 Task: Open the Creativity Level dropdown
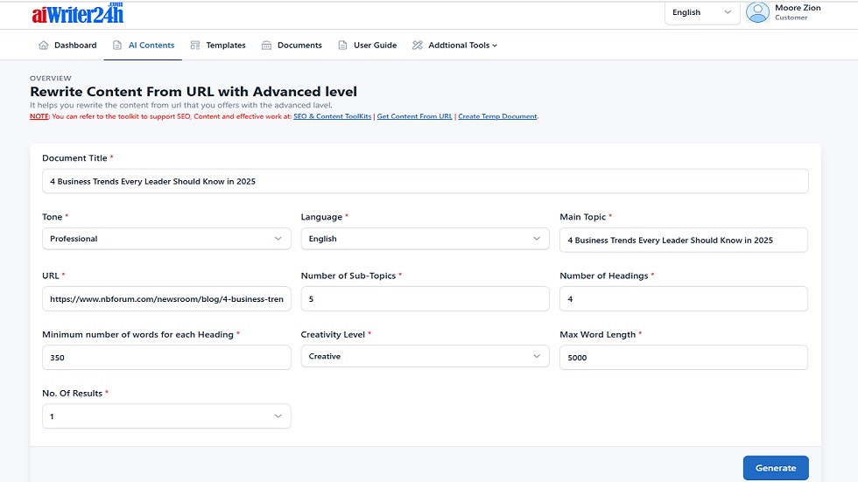(425, 357)
